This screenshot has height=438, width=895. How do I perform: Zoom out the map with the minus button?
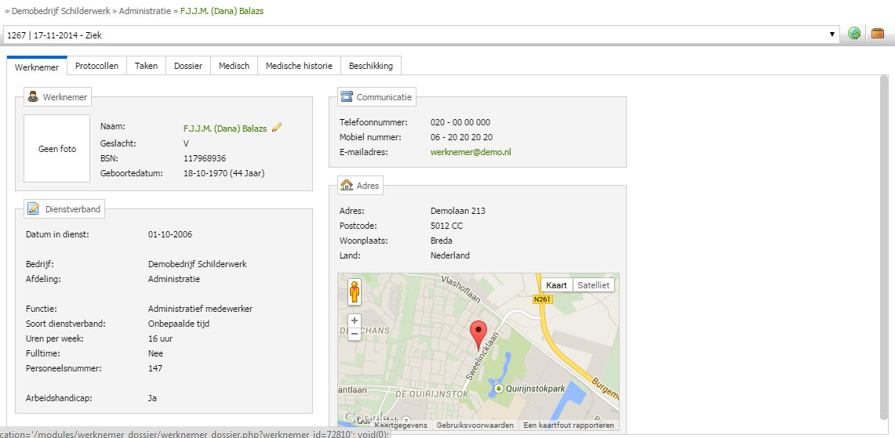(355, 334)
